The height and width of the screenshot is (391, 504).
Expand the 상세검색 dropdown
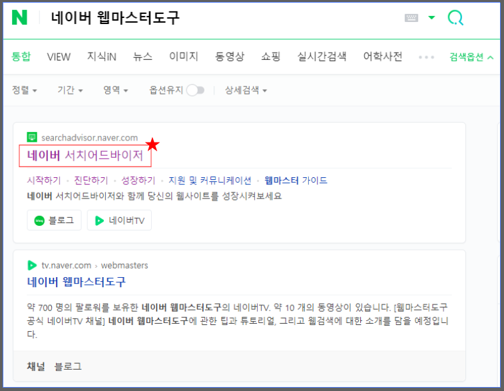coord(246,90)
